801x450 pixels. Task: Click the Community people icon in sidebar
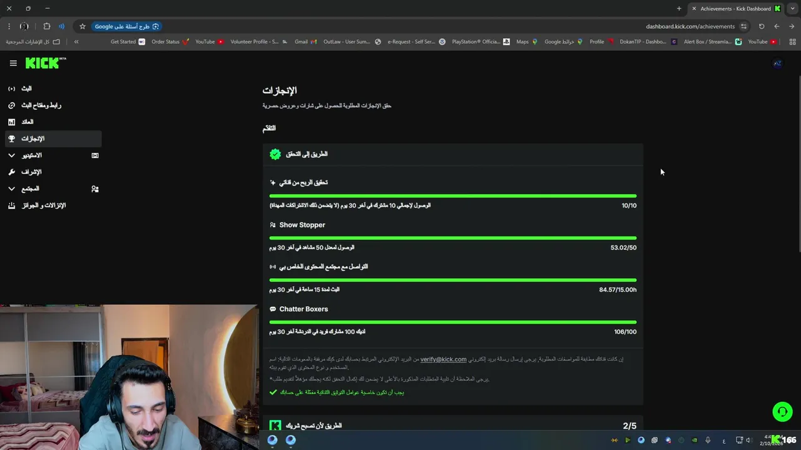[x=95, y=189]
